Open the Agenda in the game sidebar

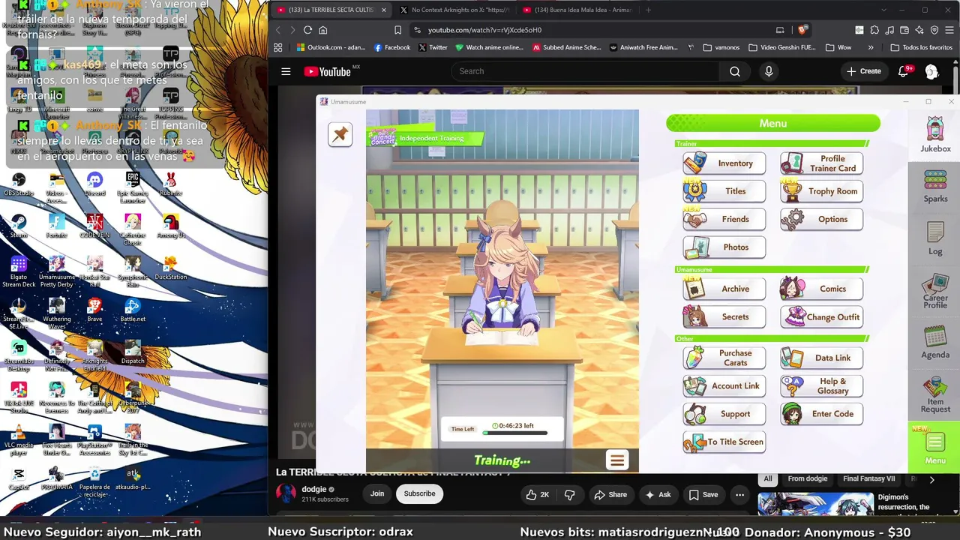pos(935,343)
